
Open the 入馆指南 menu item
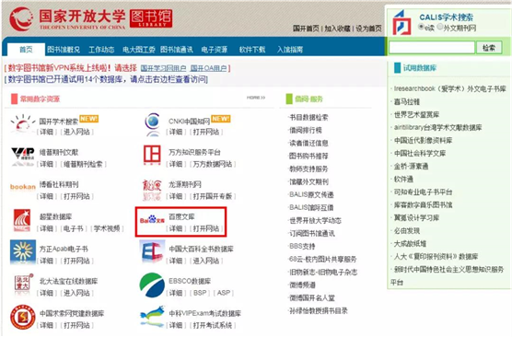coord(290,50)
